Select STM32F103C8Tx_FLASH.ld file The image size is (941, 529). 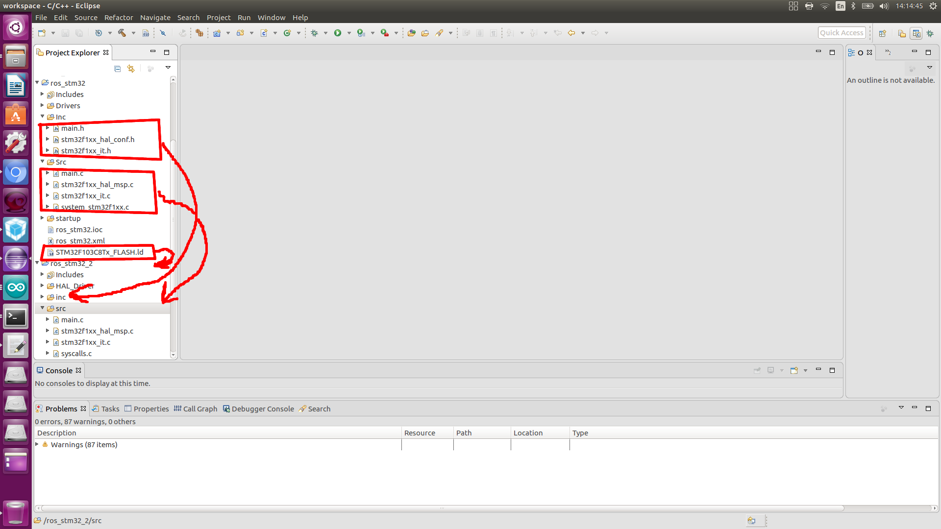point(99,252)
